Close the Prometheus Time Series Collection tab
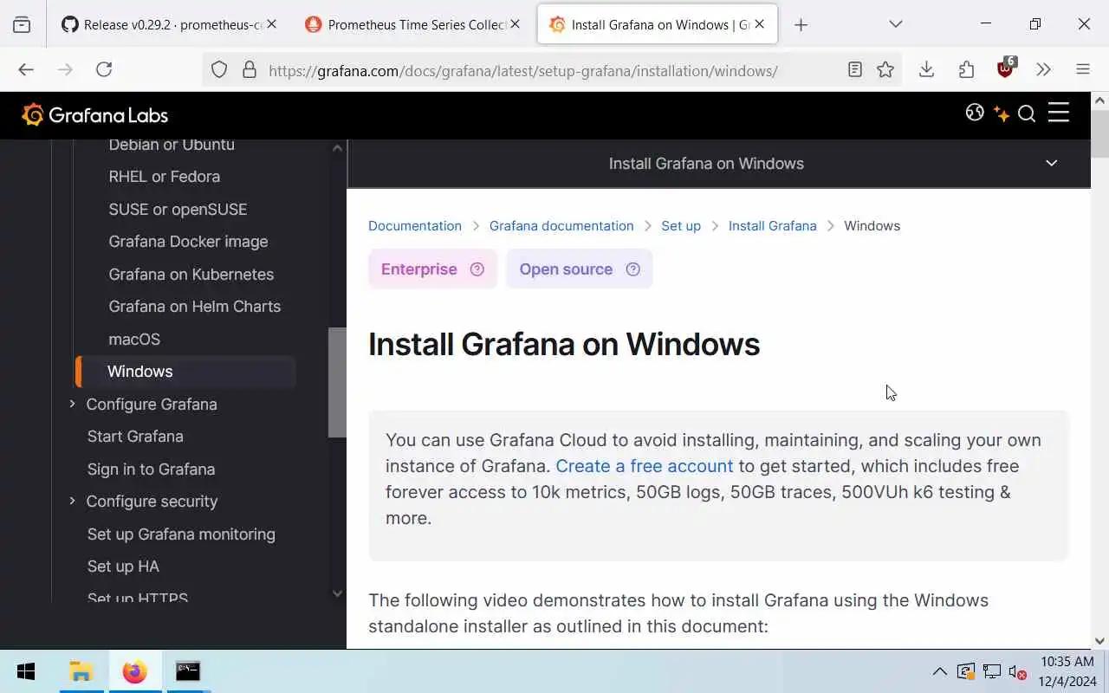 [516, 24]
